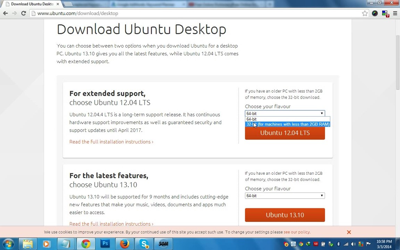Open the Ubuntu 13.10 flavour dropdown

tap(285, 196)
